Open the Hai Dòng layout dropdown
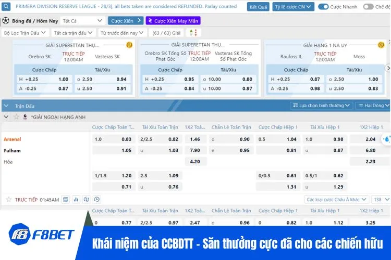391x260 pixels. (373, 106)
